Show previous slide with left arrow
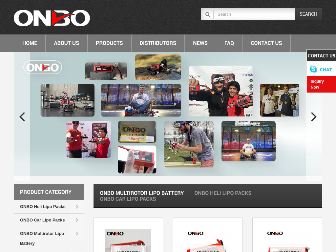This screenshot has width=336, height=252. [x=22, y=117]
